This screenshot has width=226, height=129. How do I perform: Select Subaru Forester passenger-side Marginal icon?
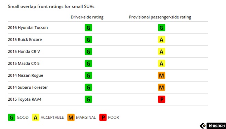(x=161, y=87)
